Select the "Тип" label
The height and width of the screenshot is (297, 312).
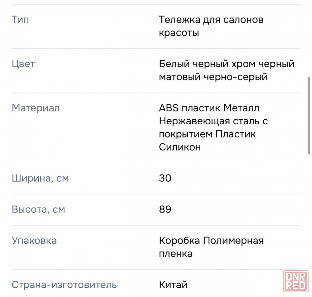coord(20,20)
